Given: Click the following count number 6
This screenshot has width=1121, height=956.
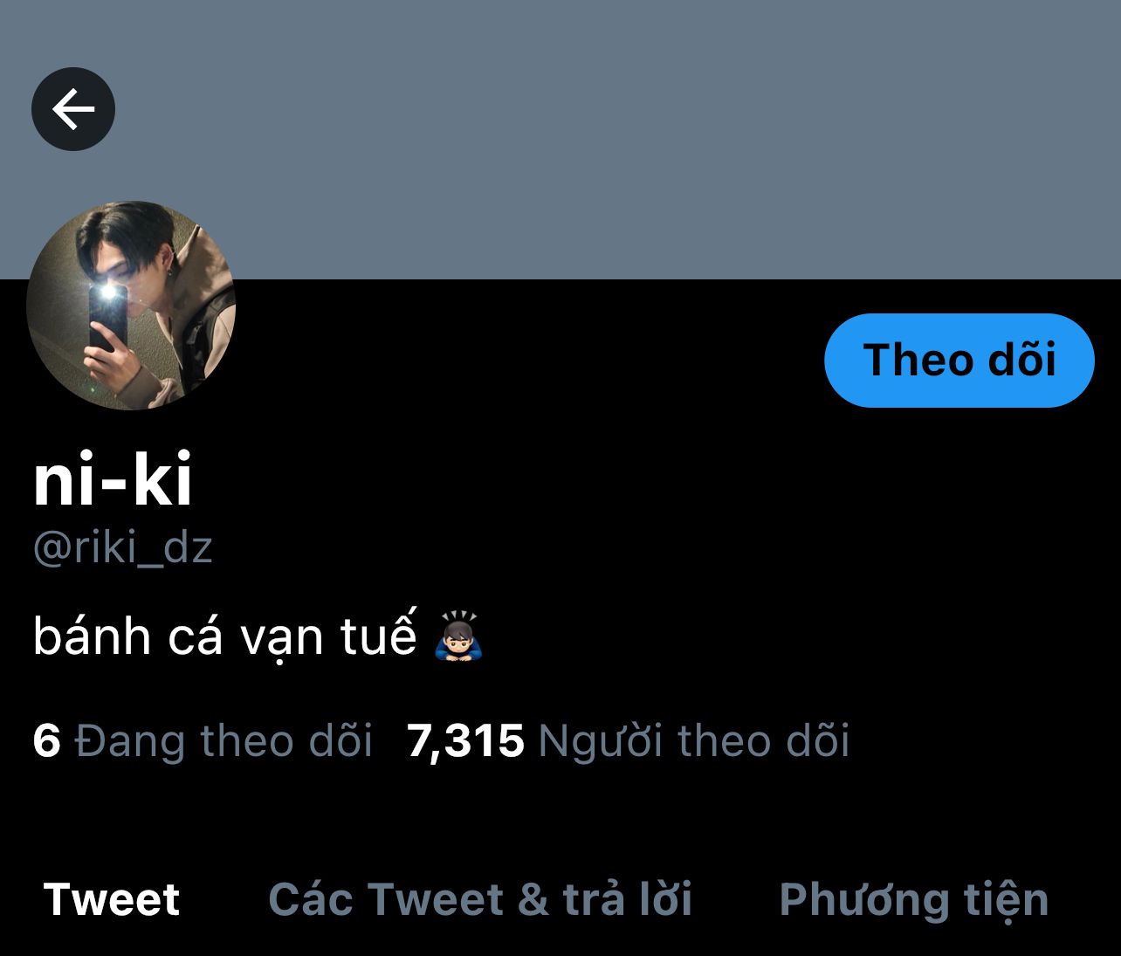Looking at the screenshot, I should (46, 741).
